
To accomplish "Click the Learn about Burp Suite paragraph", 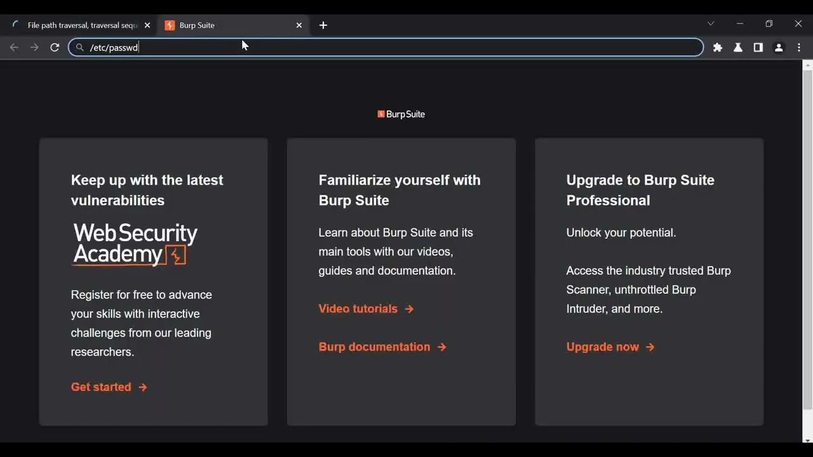I will pyautogui.click(x=396, y=252).
